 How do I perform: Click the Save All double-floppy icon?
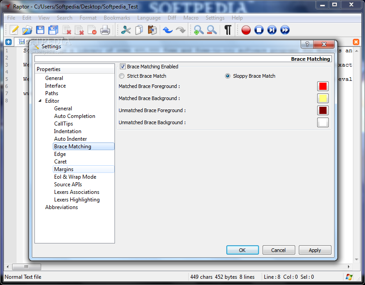click(53, 30)
